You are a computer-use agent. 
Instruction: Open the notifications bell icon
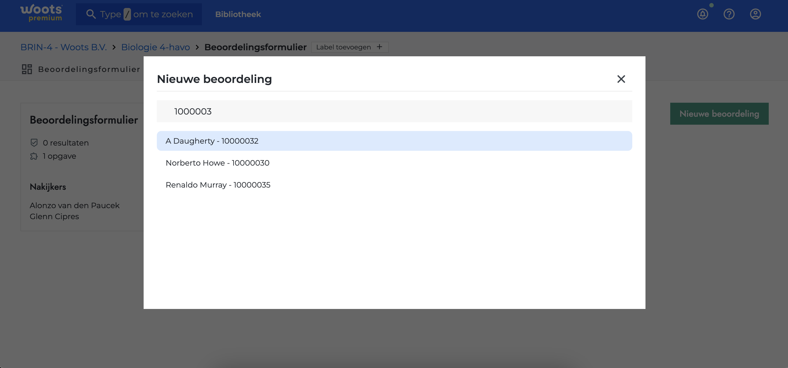coord(703,14)
